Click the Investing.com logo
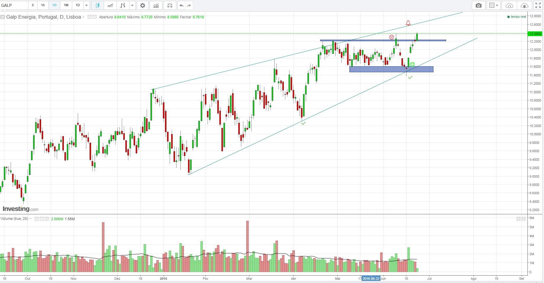This screenshot has width=544, height=283. [20, 209]
